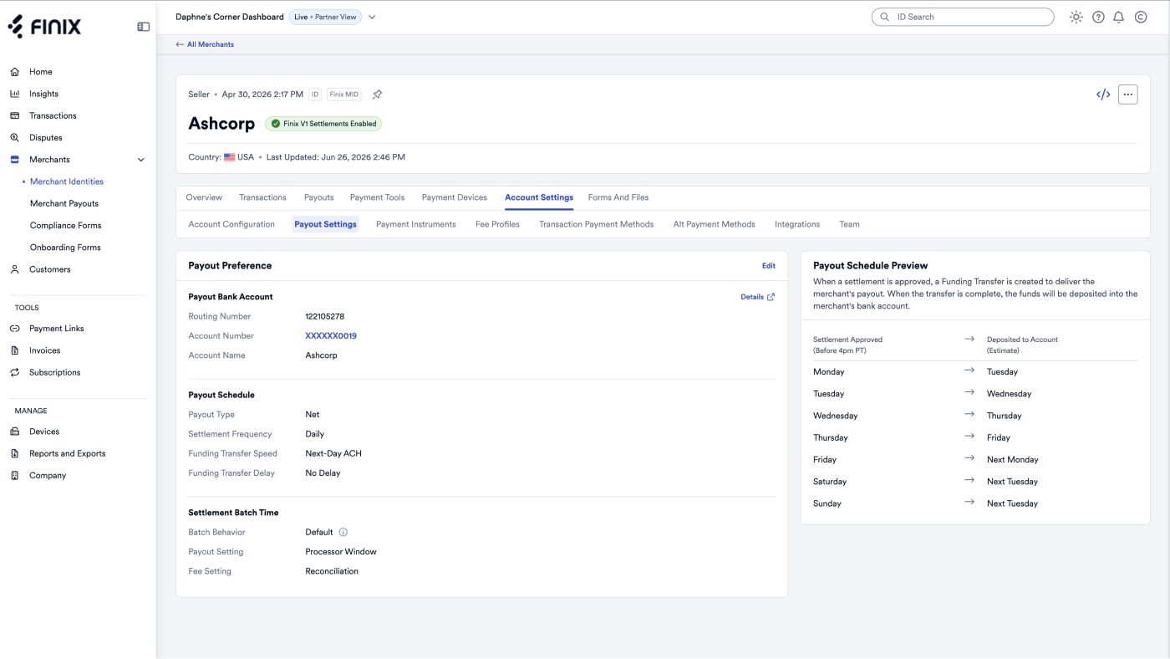Go back to All Merchants
1170x659 pixels.
(x=205, y=44)
